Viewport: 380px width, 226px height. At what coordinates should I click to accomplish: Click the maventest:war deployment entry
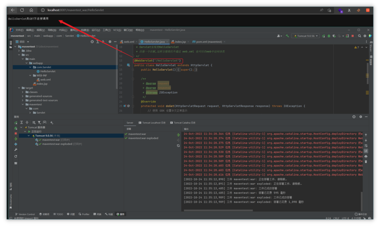click(137, 134)
